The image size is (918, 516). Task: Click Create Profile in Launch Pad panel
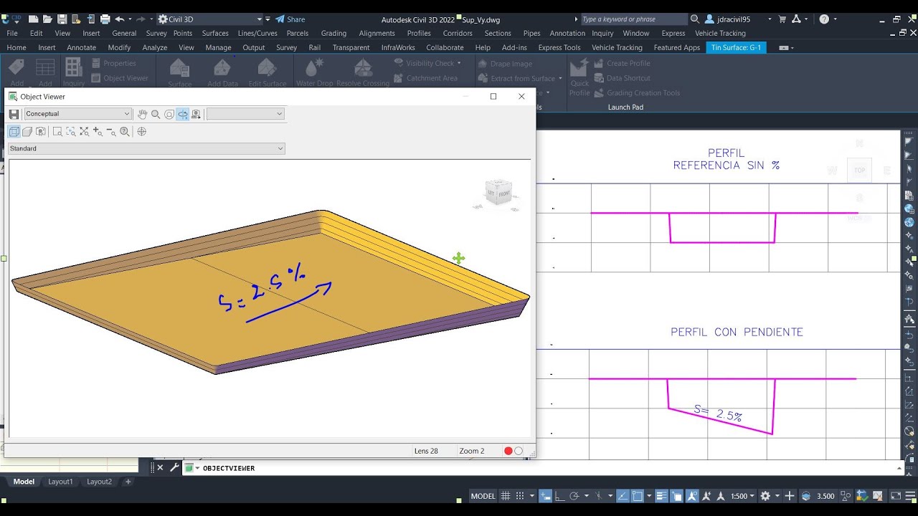pos(623,63)
